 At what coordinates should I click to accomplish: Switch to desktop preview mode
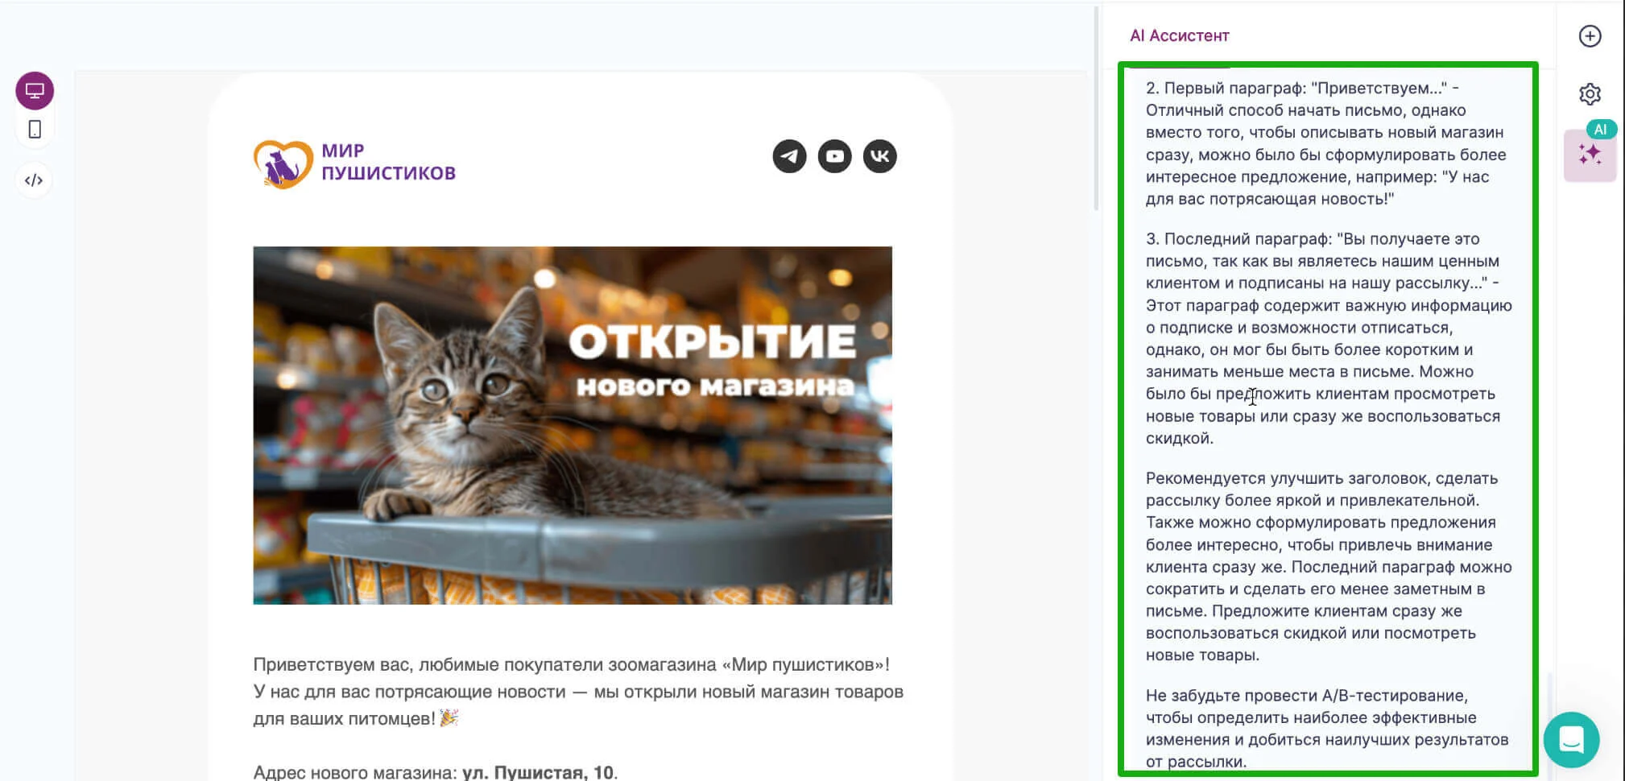tap(35, 90)
